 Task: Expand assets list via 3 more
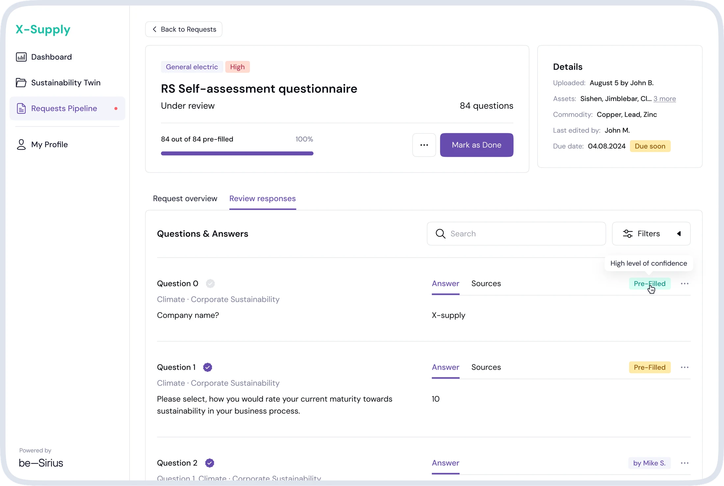[x=664, y=99]
